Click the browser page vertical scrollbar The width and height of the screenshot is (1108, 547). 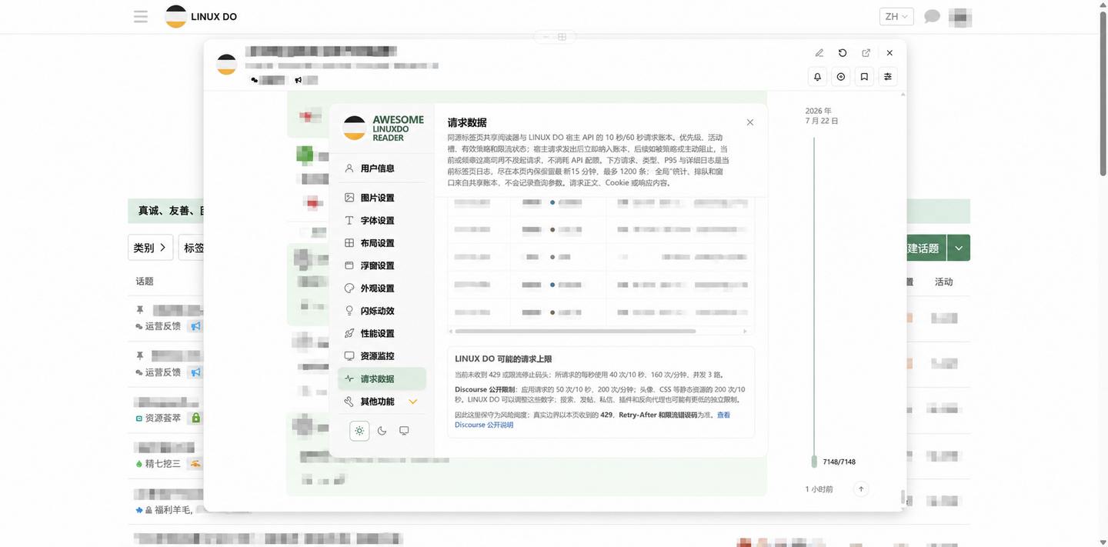pyautogui.click(x=1103, y=92)
